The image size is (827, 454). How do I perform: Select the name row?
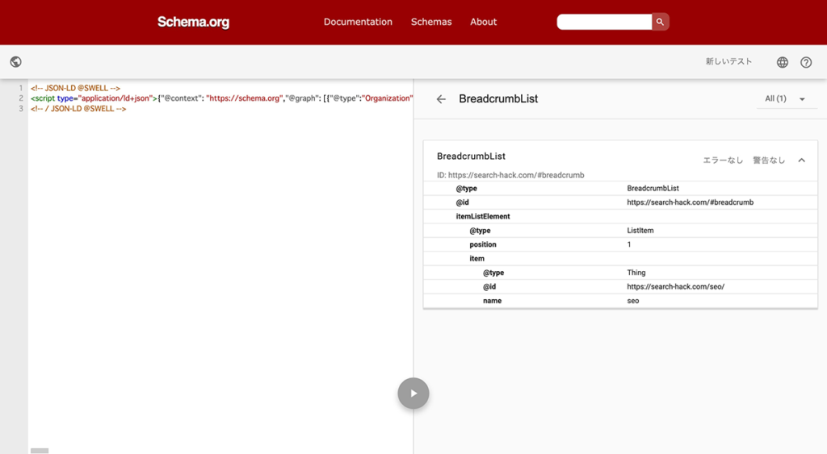[x=620, y=301]
